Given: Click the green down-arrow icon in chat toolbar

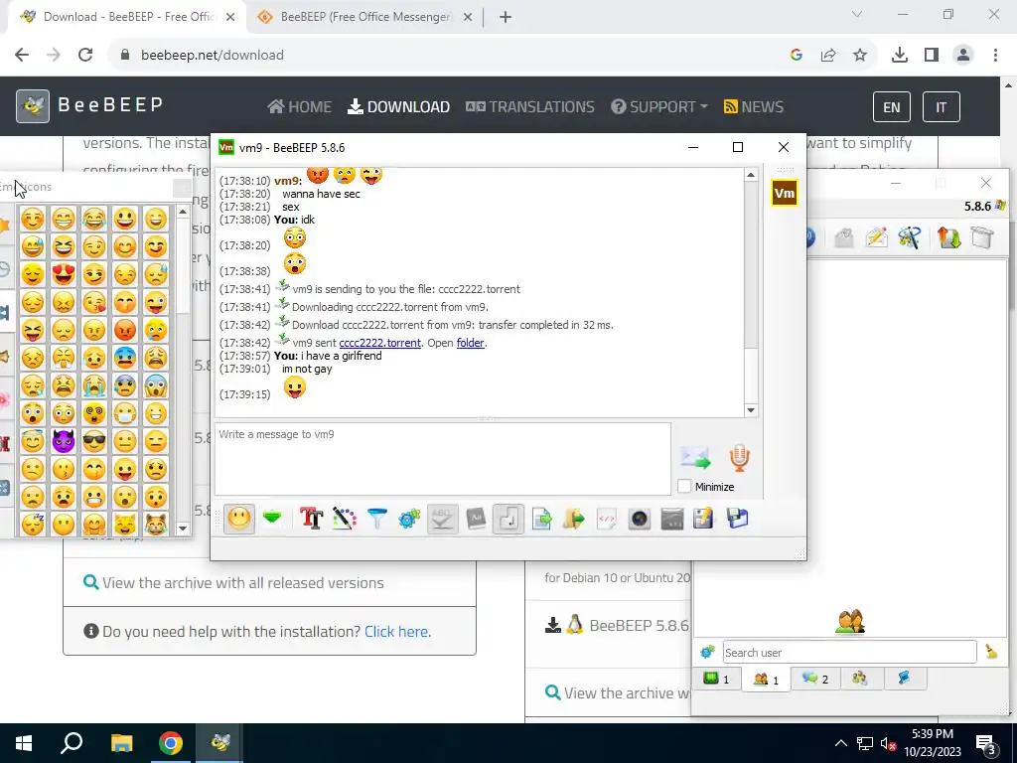Looking at the screenshot, I should coord(272,519).
